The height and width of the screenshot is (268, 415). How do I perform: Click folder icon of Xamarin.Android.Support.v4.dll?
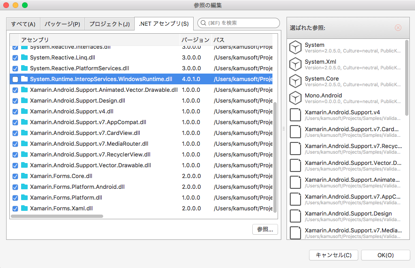point(24,111)
